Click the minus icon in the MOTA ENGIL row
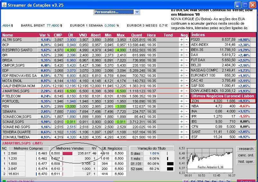 [x=187, y=81]
